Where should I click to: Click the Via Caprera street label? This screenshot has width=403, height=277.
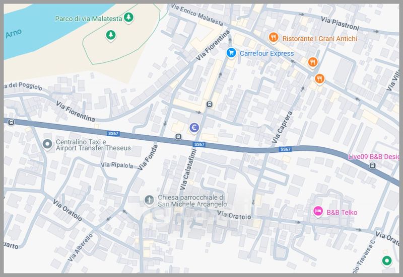pyautogui.click(x=282, y=127)
